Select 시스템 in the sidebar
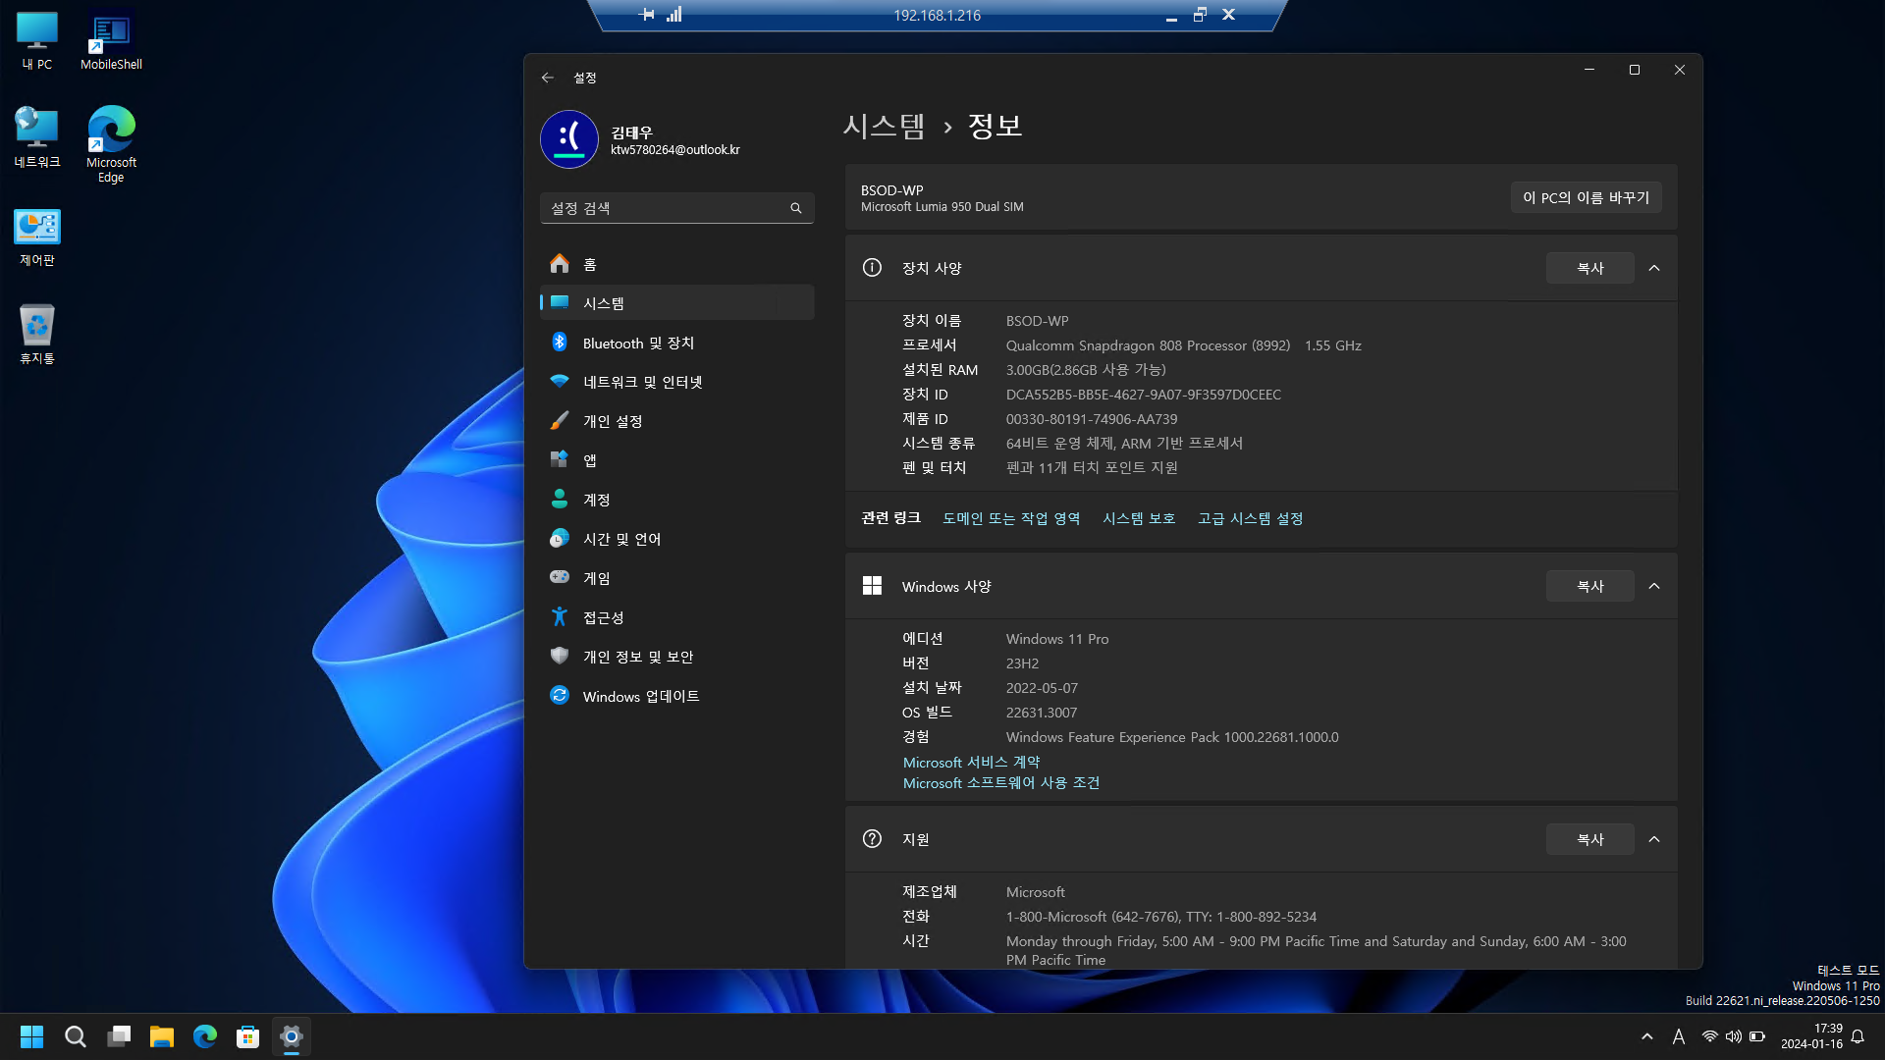The width and height of the screenshot is (1885, 1060). click(x=676, y=303)
